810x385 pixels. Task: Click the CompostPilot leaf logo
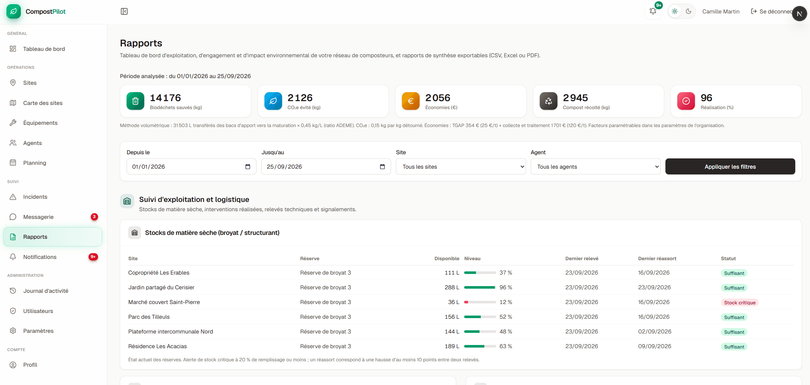click(13, 12)
